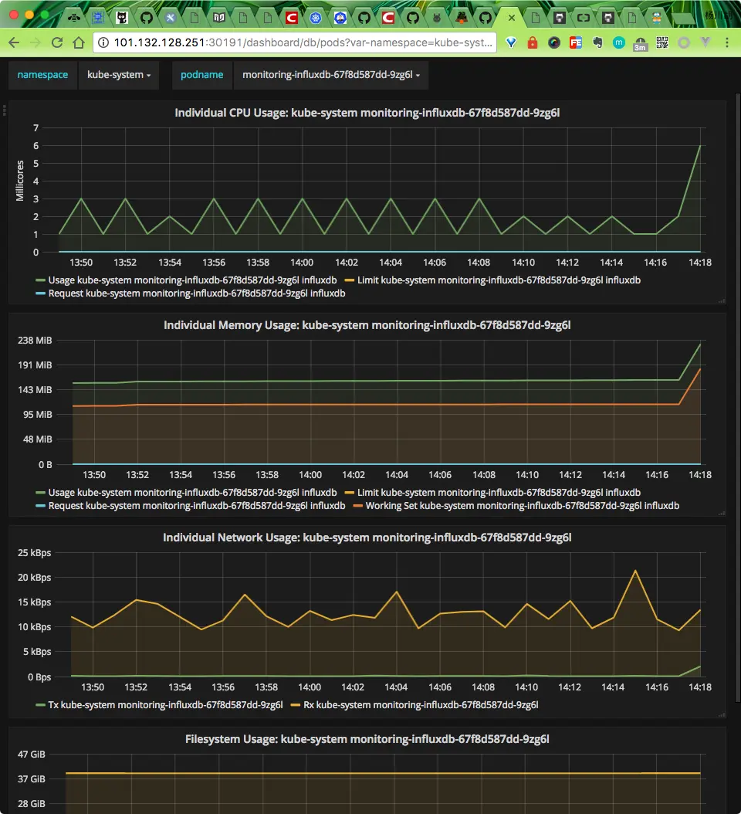This screenshot has width=741, height=814.
Task: Open the red FE FeHelper extension icon
Action: (x=575, y=43)
